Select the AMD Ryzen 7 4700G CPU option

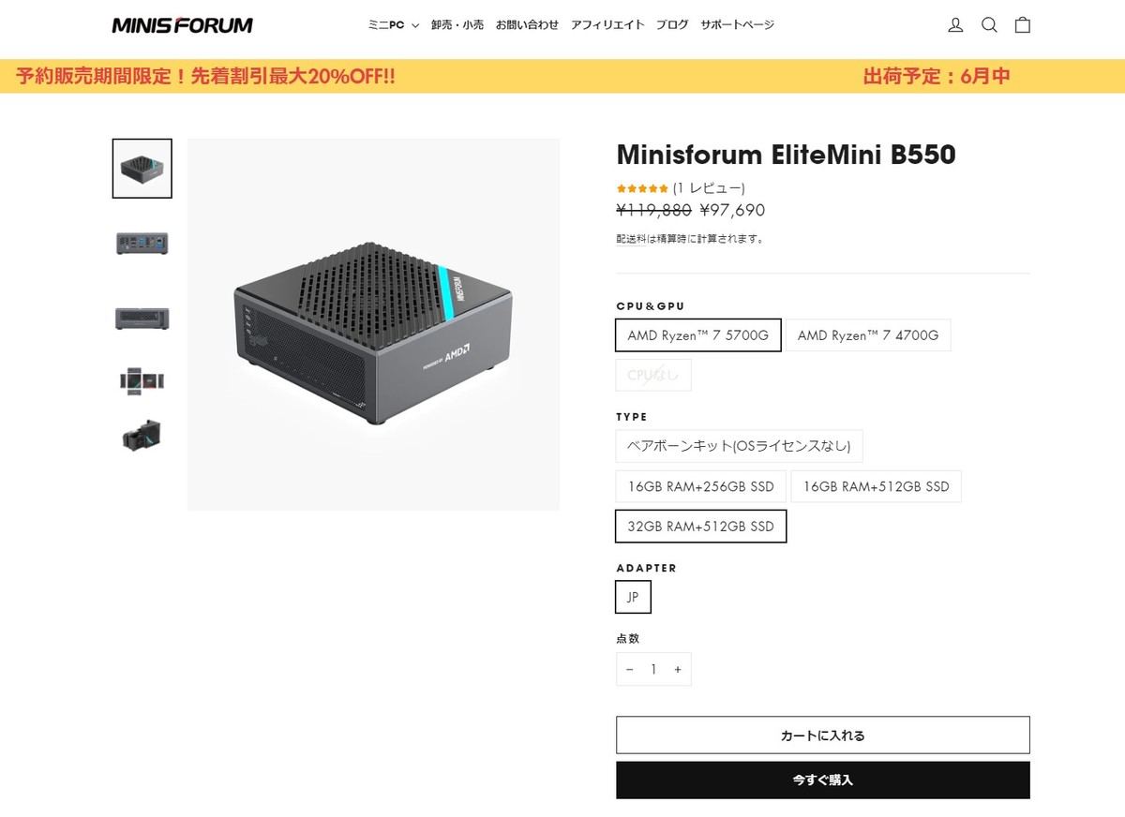click(x=868, y=334)
